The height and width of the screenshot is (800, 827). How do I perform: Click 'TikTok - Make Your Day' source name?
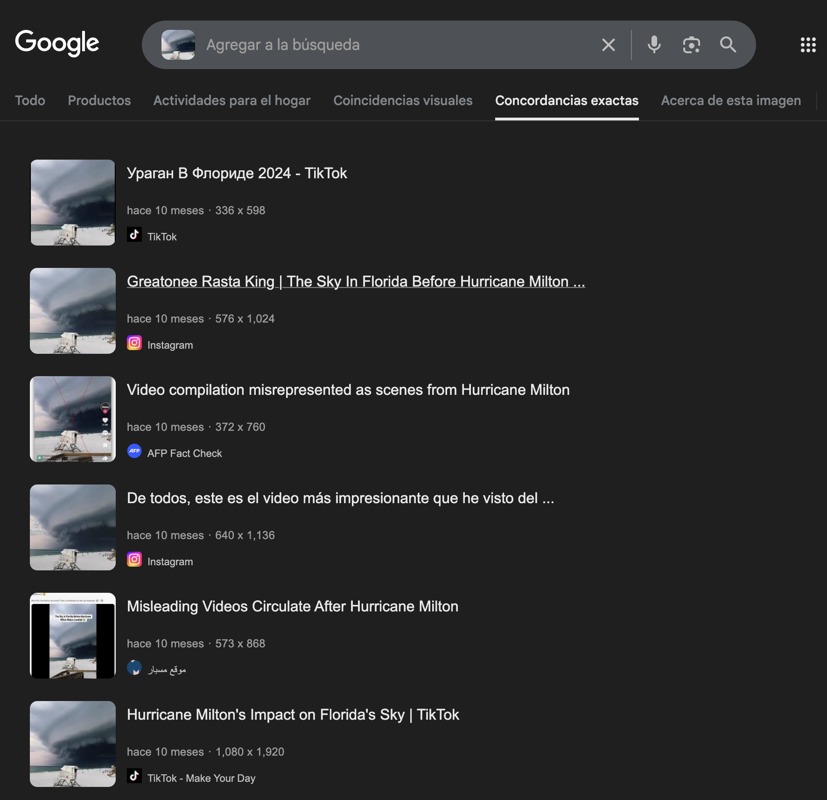202,778
